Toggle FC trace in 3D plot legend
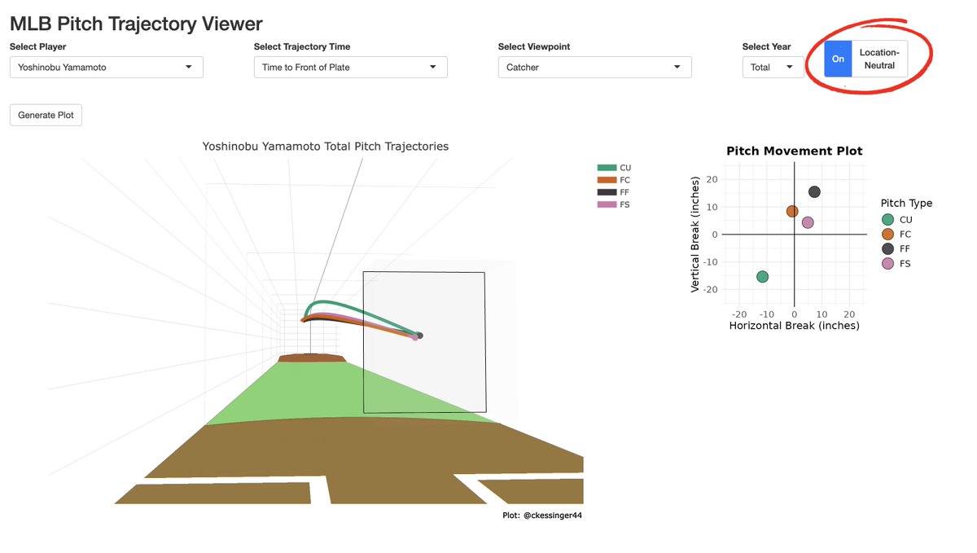The image size is (977, 553). (x=614, y=180)
